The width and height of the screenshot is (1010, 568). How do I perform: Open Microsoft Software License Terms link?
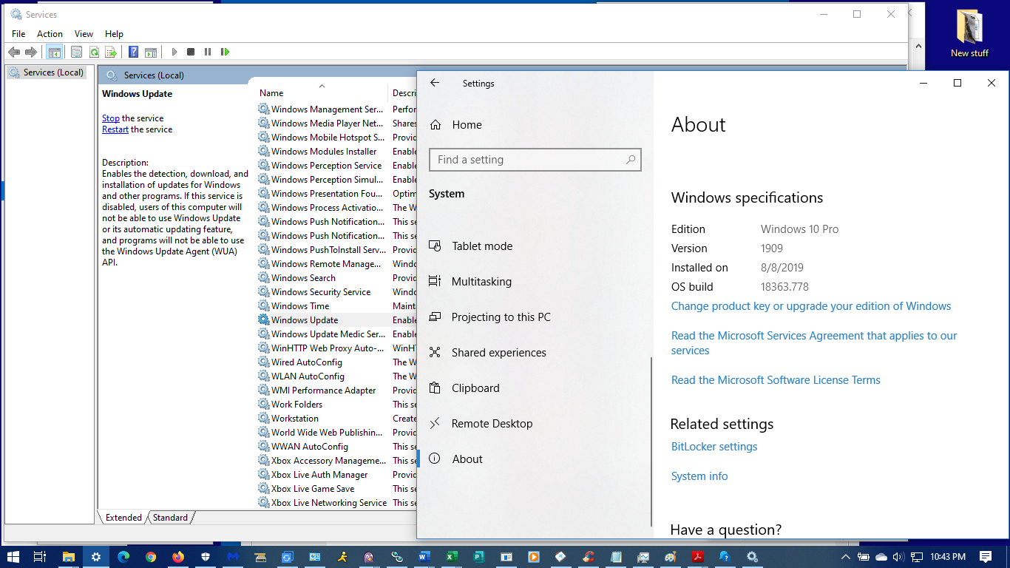pyautogui.click(x=776, y=380)
